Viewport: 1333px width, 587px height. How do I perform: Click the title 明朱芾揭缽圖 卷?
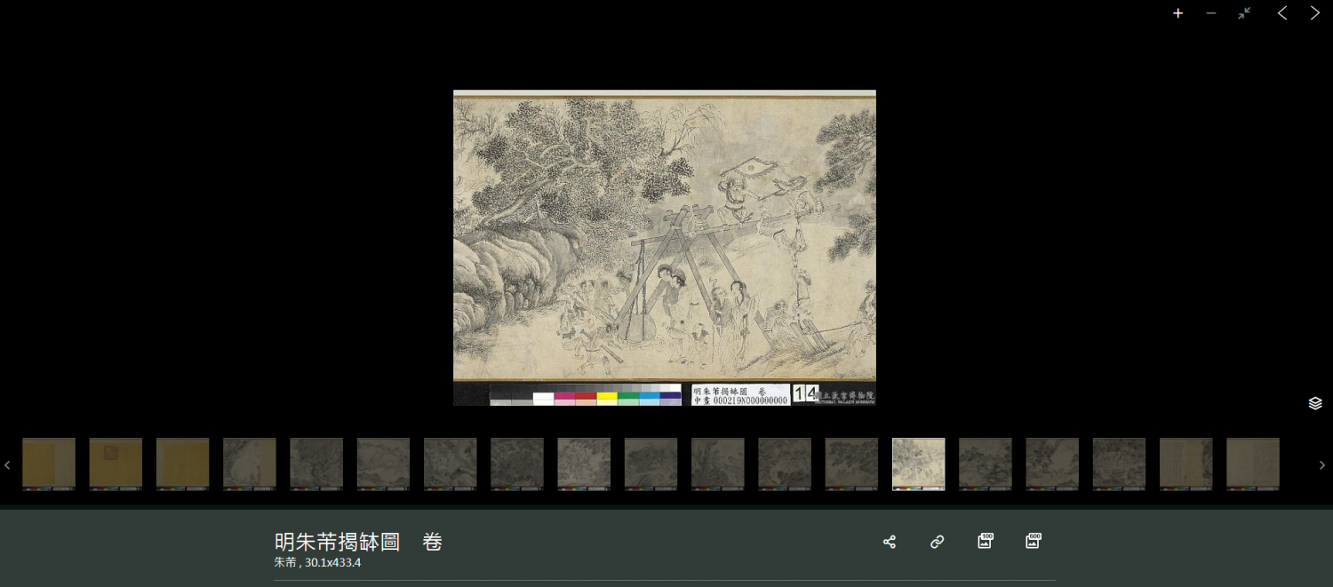358,542
